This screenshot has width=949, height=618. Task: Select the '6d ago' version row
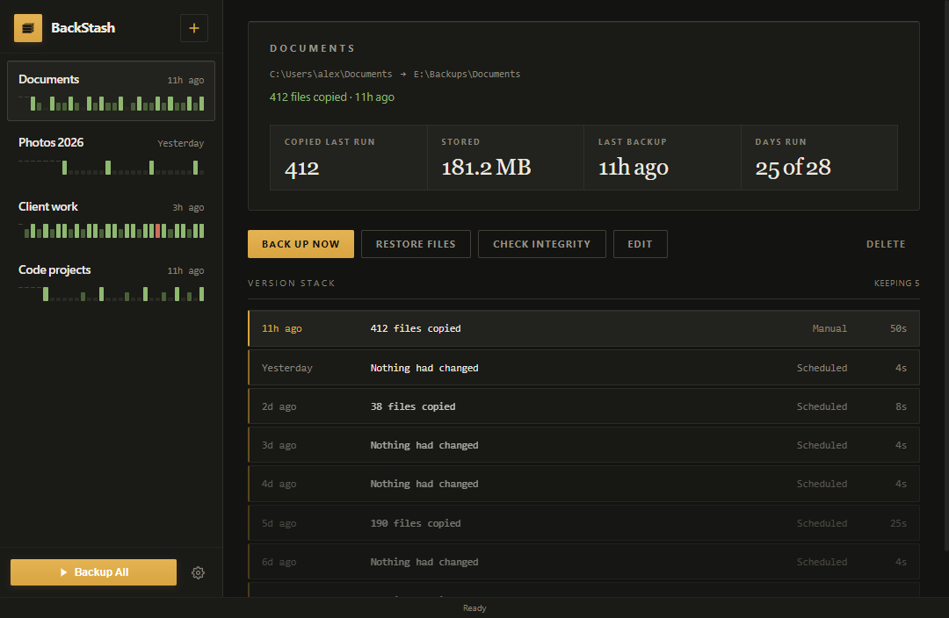[583, 562]
